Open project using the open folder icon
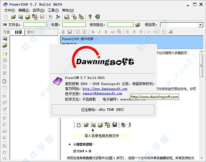 point(14,17)
